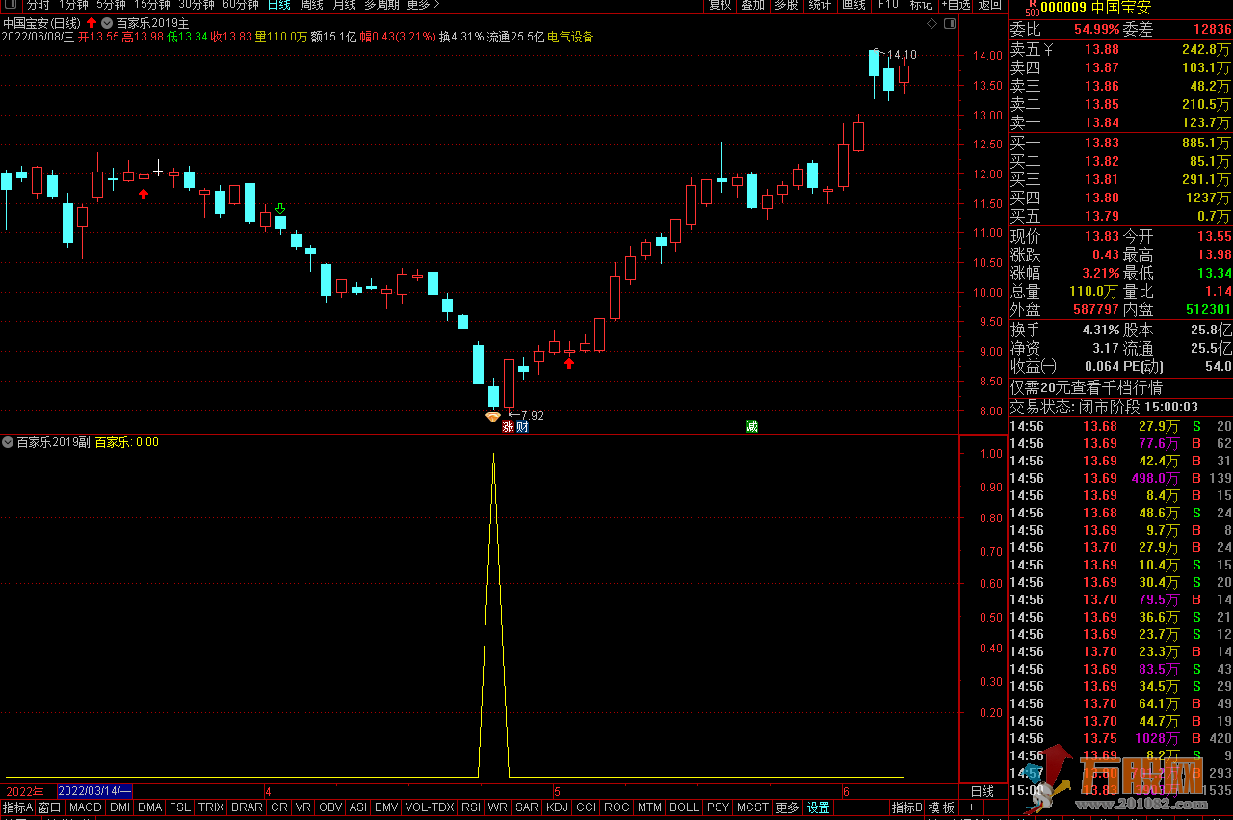Open the circle dropdown before 百家乐2019副
The height and width of the screenshot is (820, 1233).
click(x=8, y=442)
